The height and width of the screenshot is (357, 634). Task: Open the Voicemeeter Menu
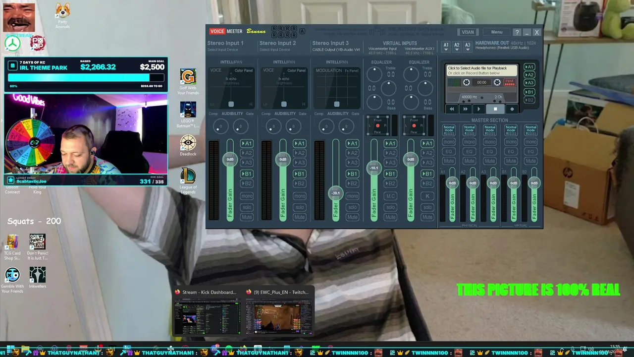[x=497, y=32]
